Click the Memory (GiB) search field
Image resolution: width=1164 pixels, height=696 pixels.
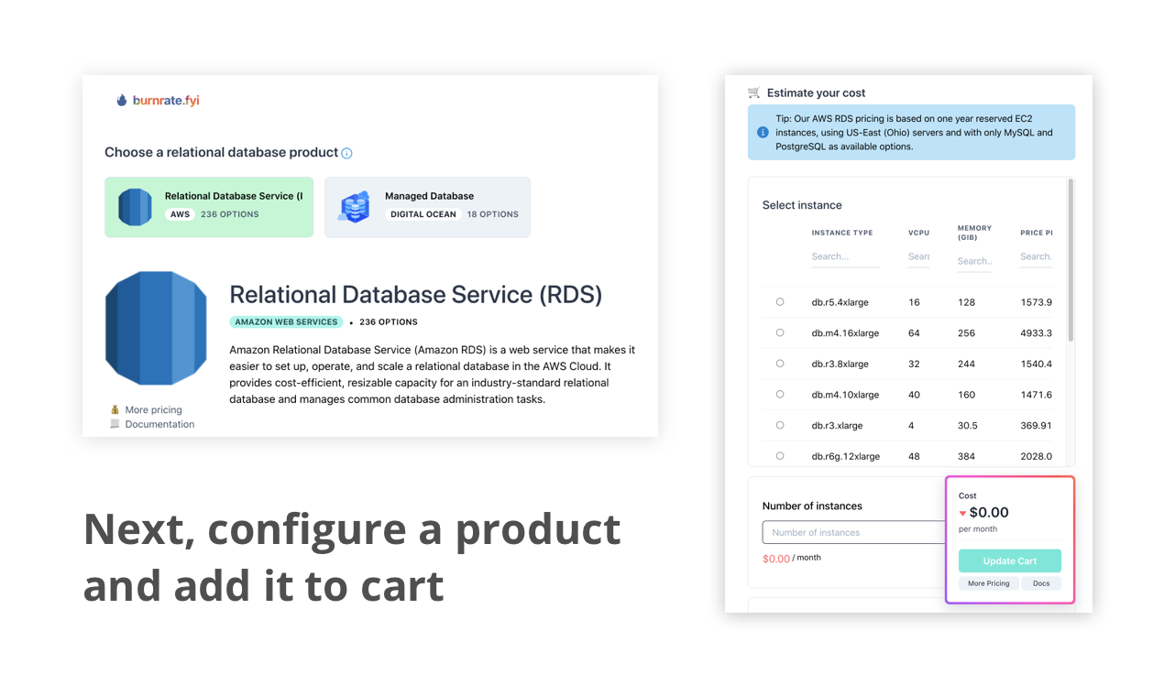974,261
